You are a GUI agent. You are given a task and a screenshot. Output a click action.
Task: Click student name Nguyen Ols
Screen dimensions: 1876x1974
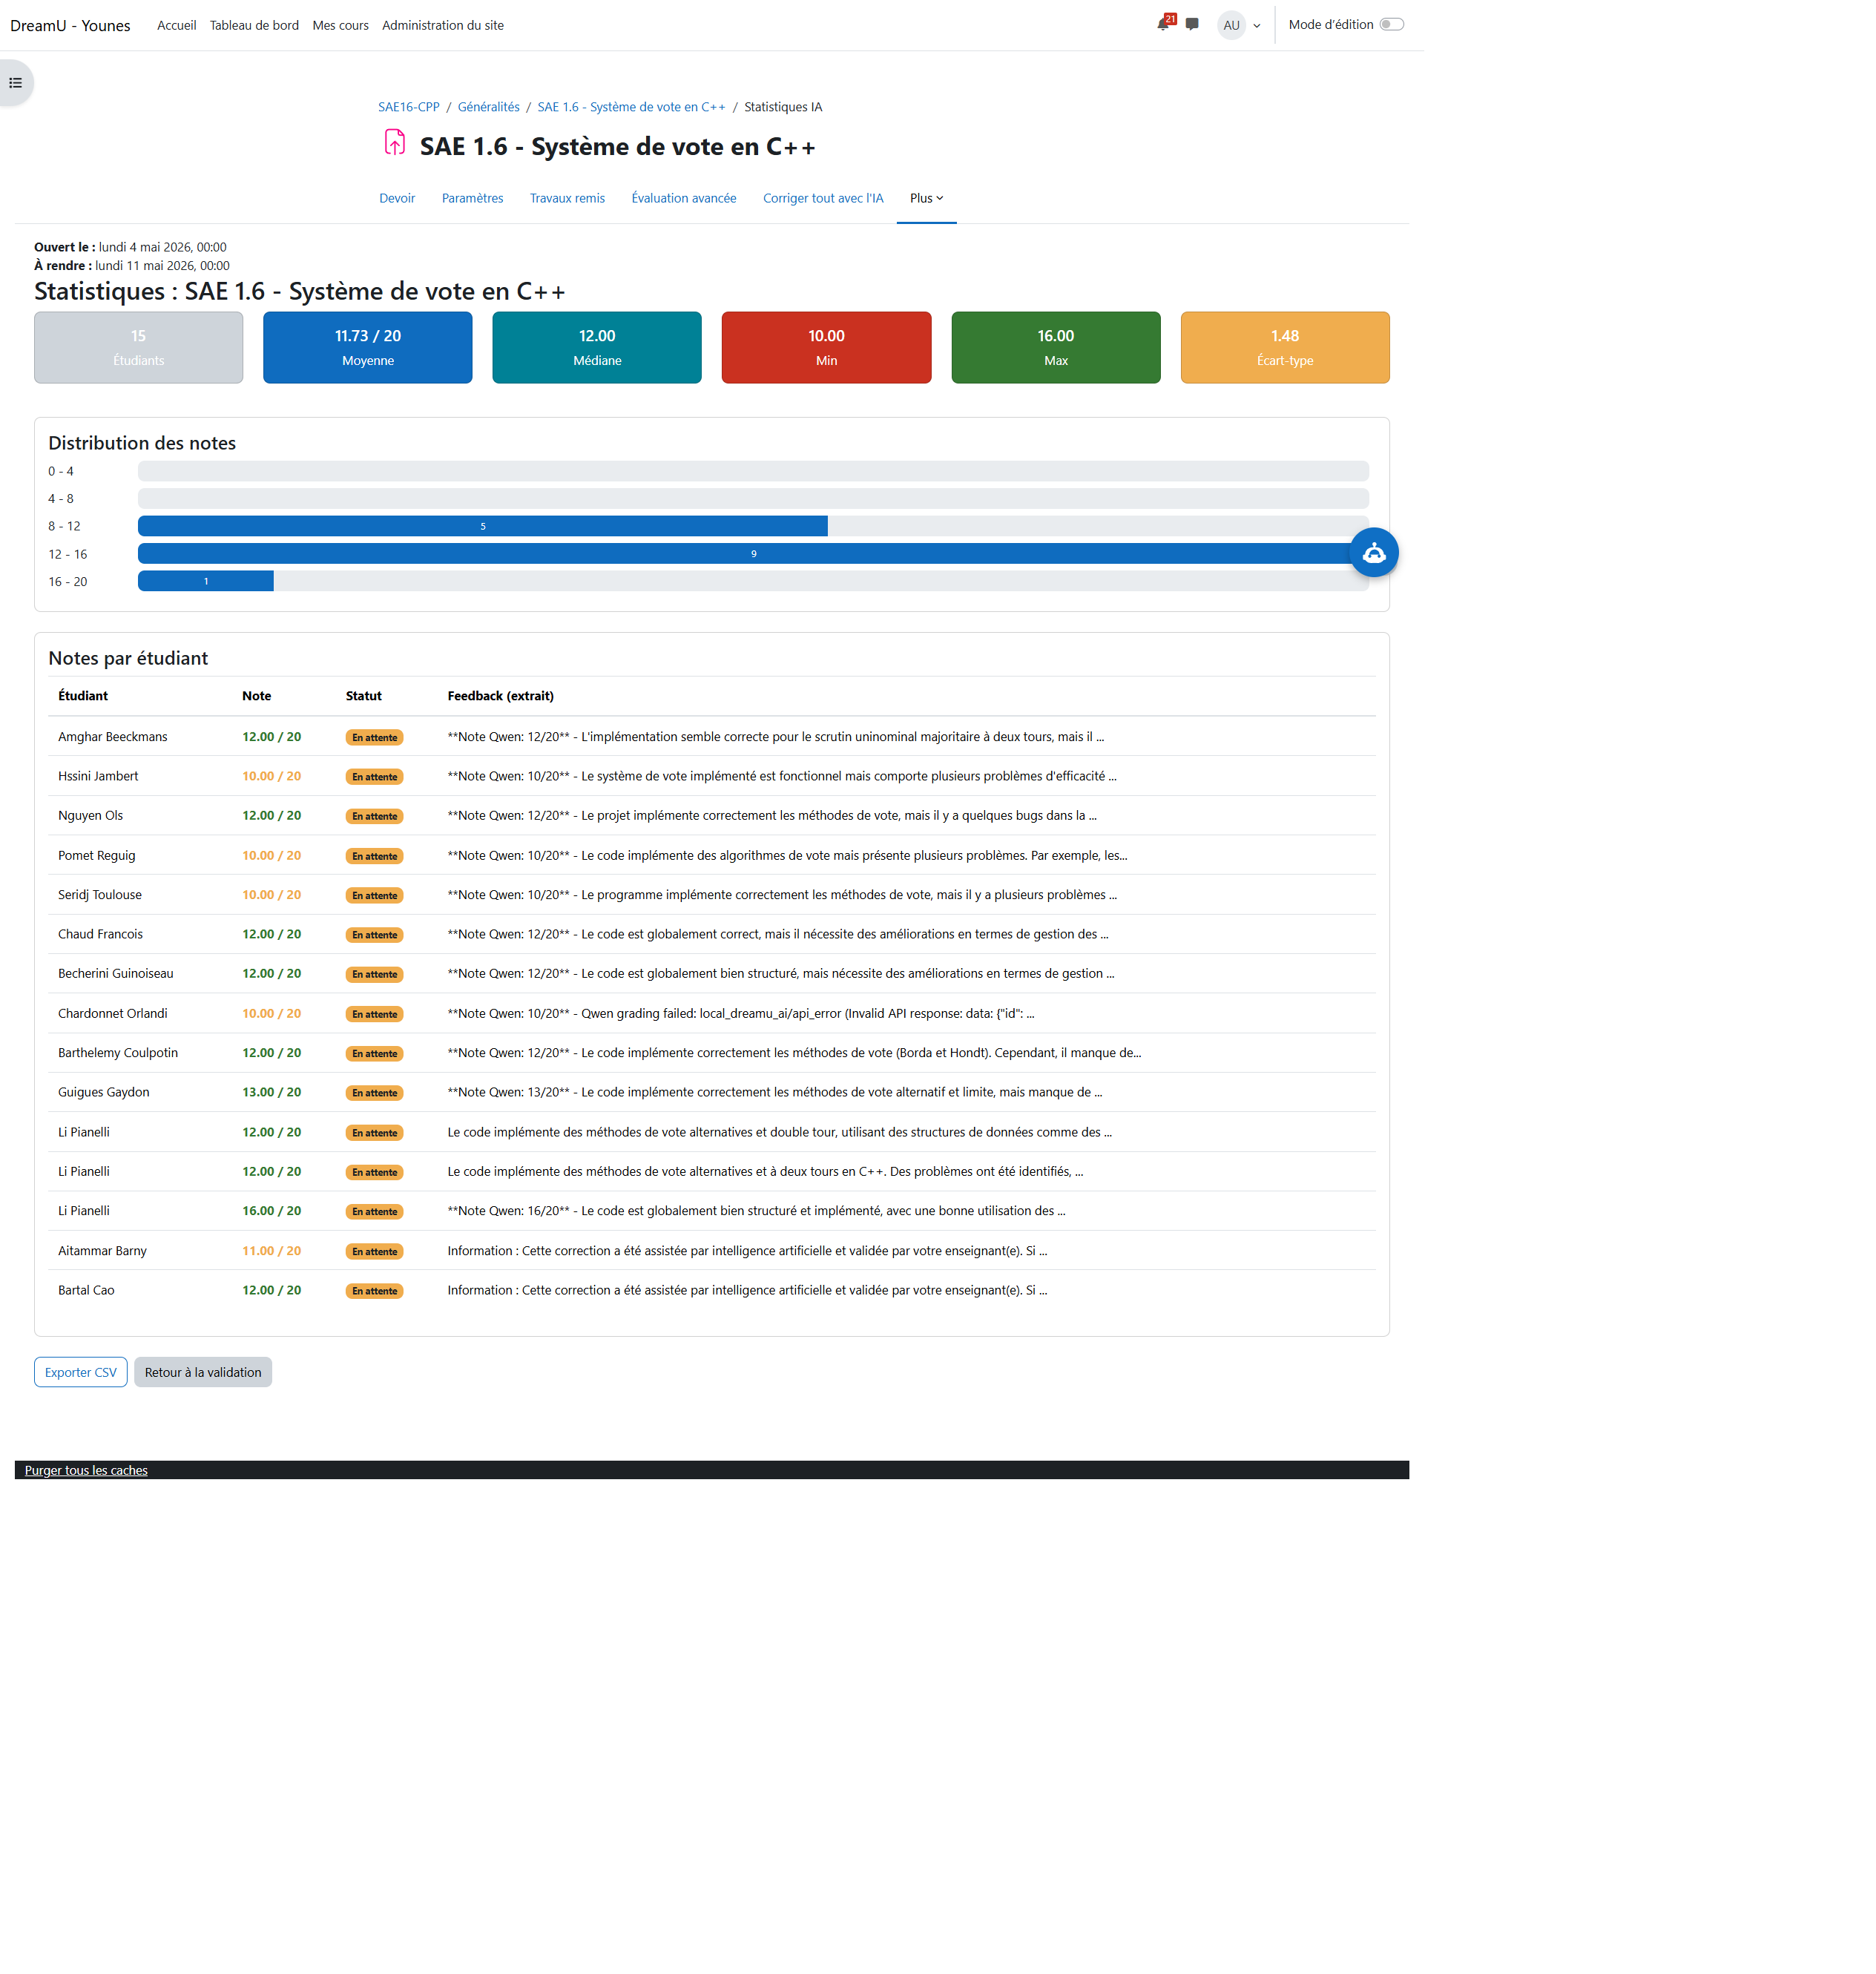pos(91,815)
